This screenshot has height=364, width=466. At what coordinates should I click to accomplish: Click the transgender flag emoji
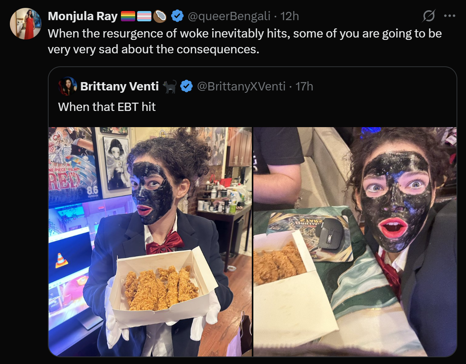click(x=144, y=16)
